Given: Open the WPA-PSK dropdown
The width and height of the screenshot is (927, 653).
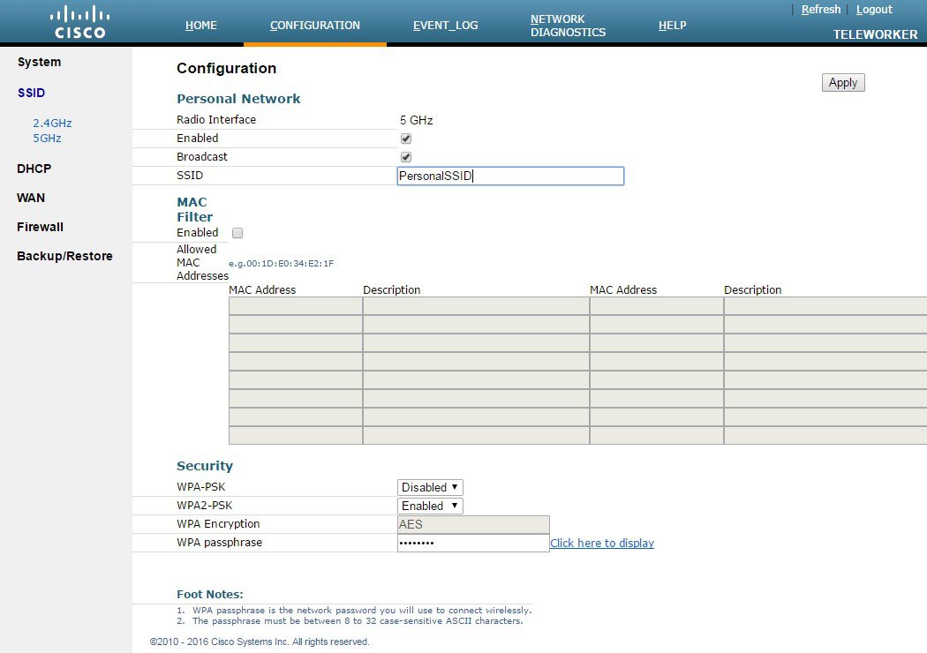Looking at the screenshot, I should (x=430, y=487).
